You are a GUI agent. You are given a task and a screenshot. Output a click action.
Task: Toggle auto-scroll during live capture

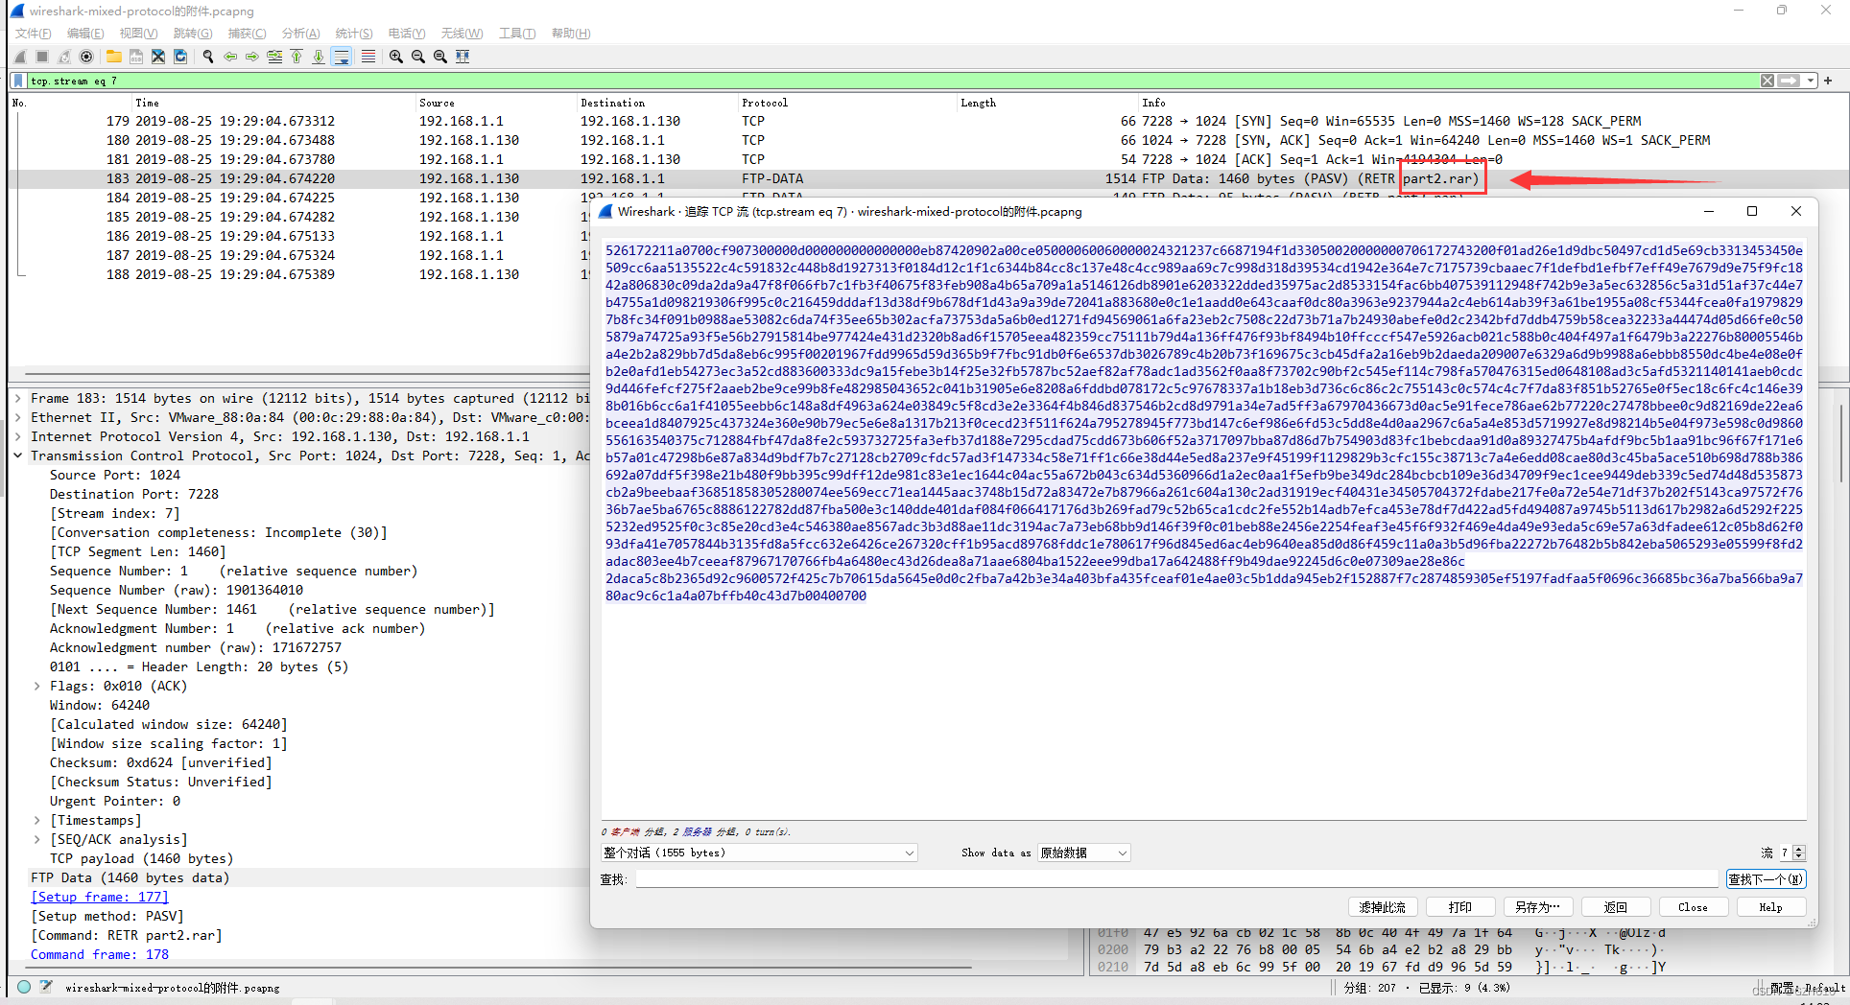(342, 56)
